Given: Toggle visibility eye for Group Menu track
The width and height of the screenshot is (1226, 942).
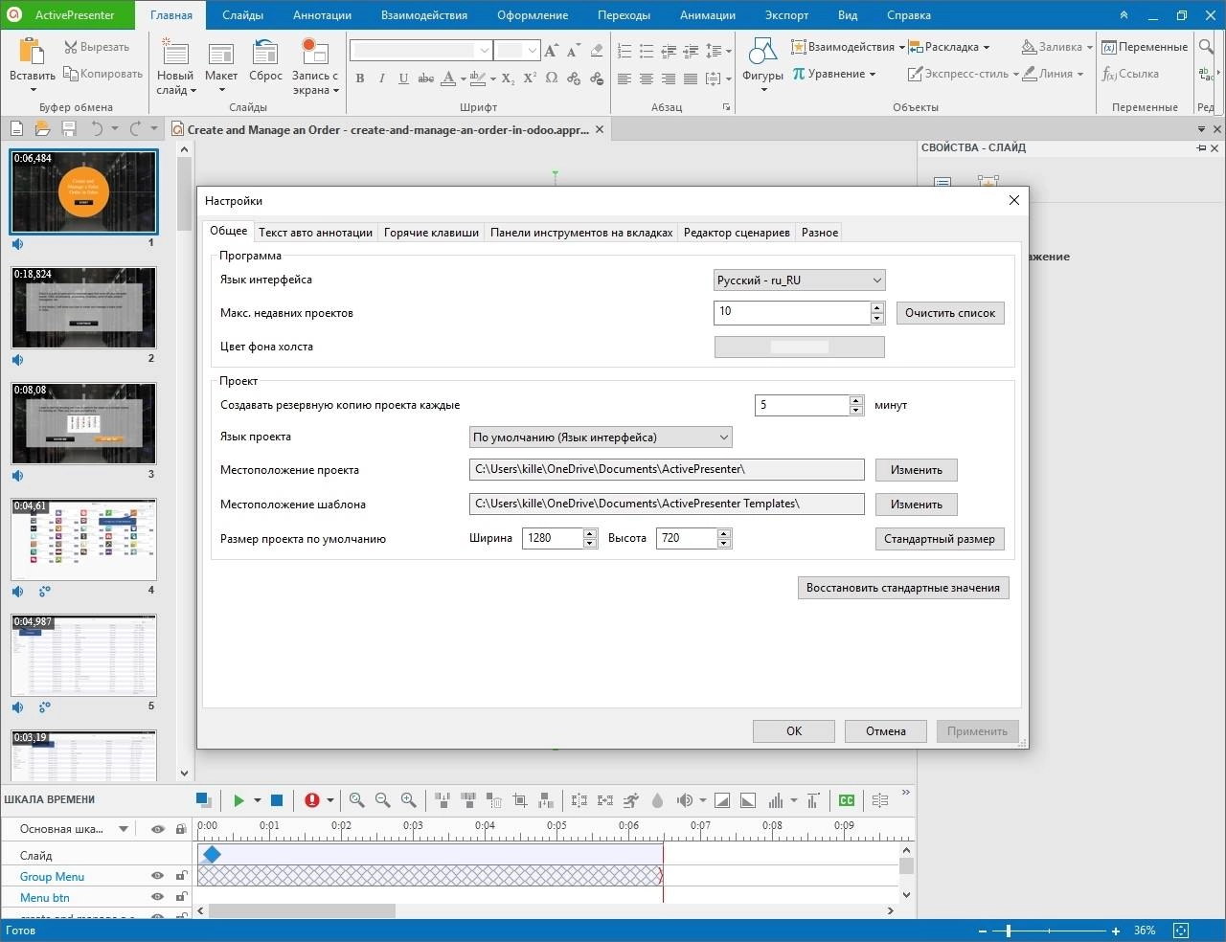Looking at the screenshot, I should pos(157,876).
